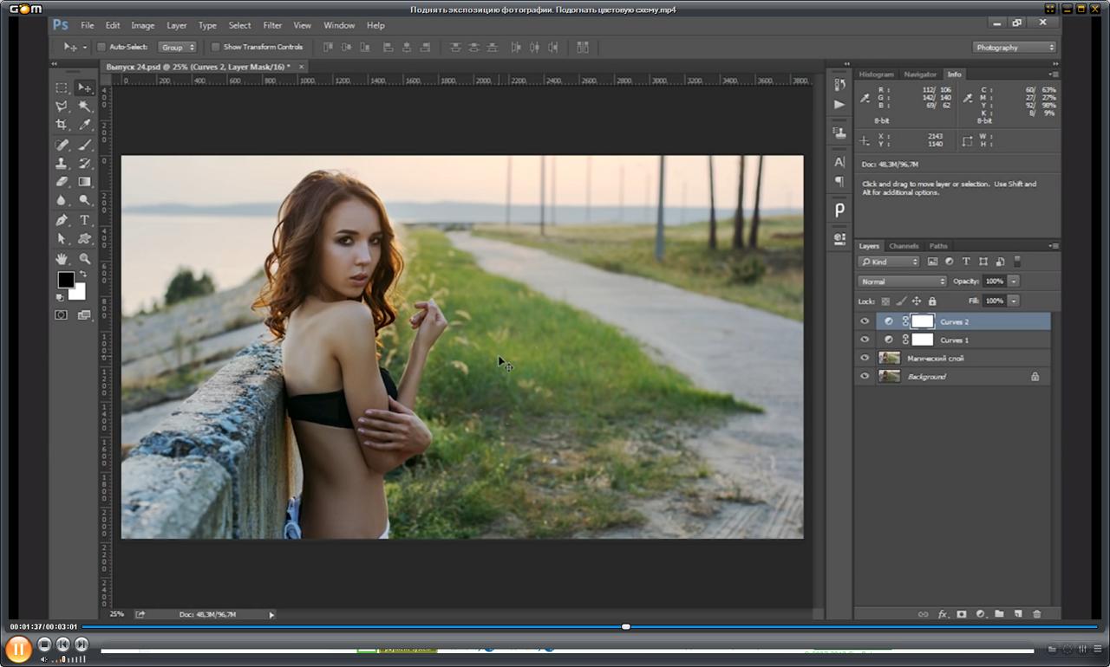The width and height of the screenshot is (1110, 667).
Task: Delete the selected layer with trash icon
Action: pyautogui.click(x=1037, y=614)
